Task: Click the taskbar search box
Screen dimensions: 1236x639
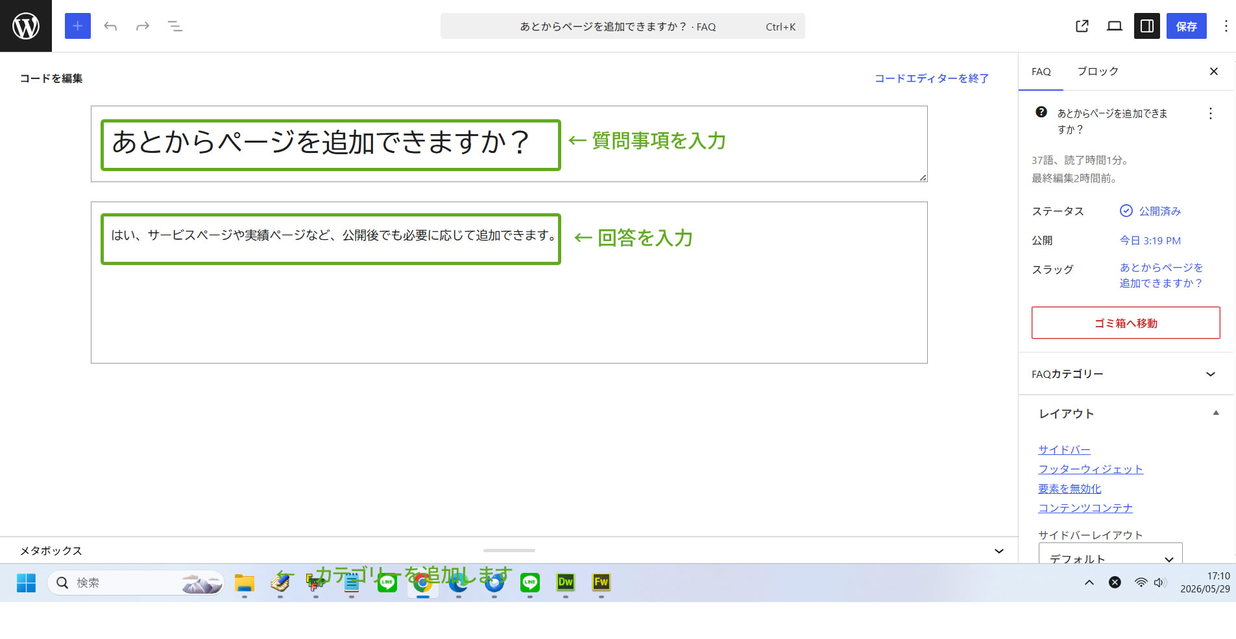Action: tap(136, 583)
